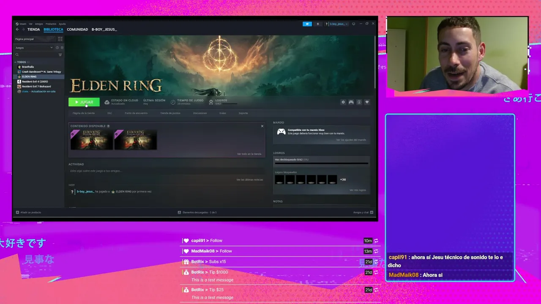
Task: Click Ver mis logros link
Action: (358, 190)
